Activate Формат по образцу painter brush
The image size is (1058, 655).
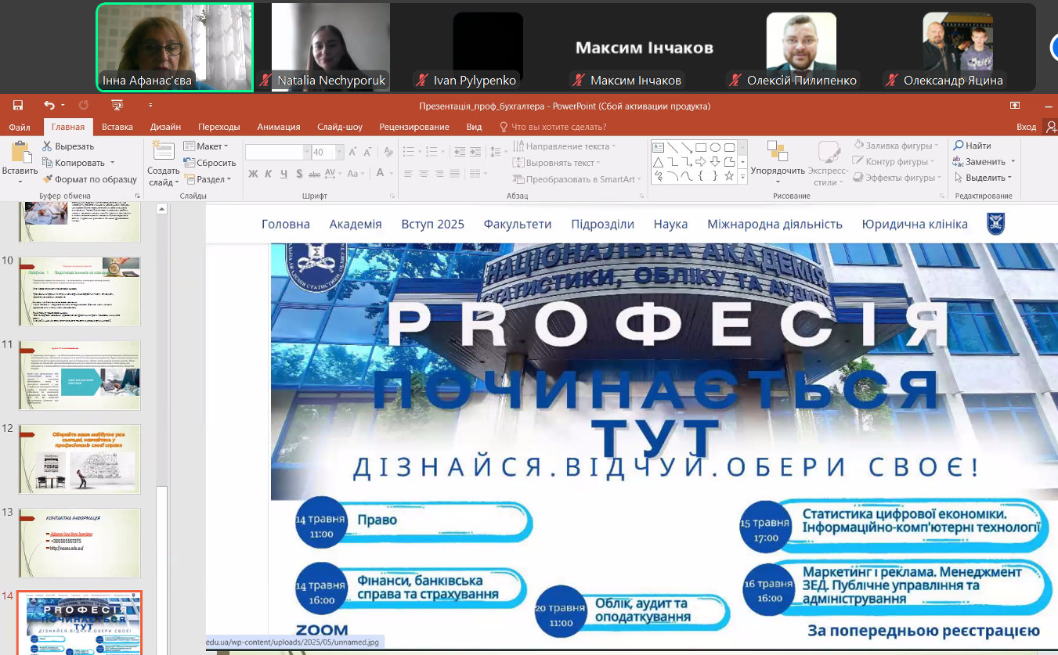coord(90,179)
